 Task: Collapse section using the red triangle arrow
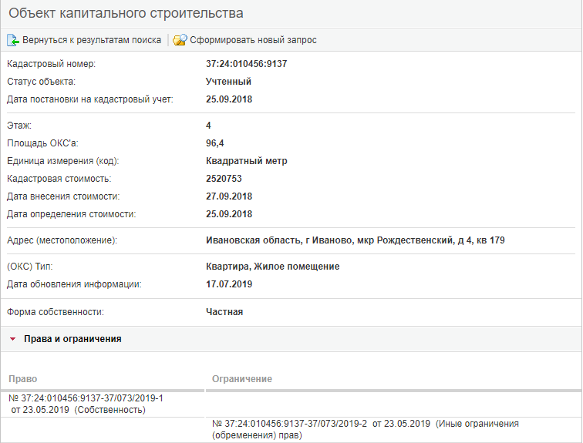pos(12,339)
